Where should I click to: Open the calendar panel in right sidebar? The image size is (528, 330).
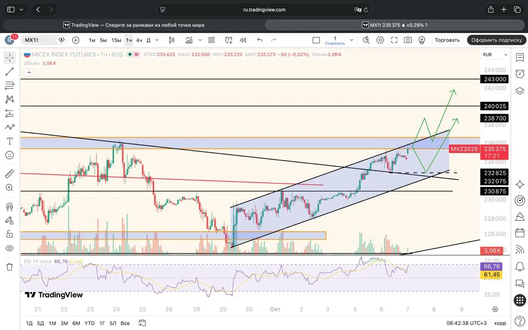pos(520,233)
